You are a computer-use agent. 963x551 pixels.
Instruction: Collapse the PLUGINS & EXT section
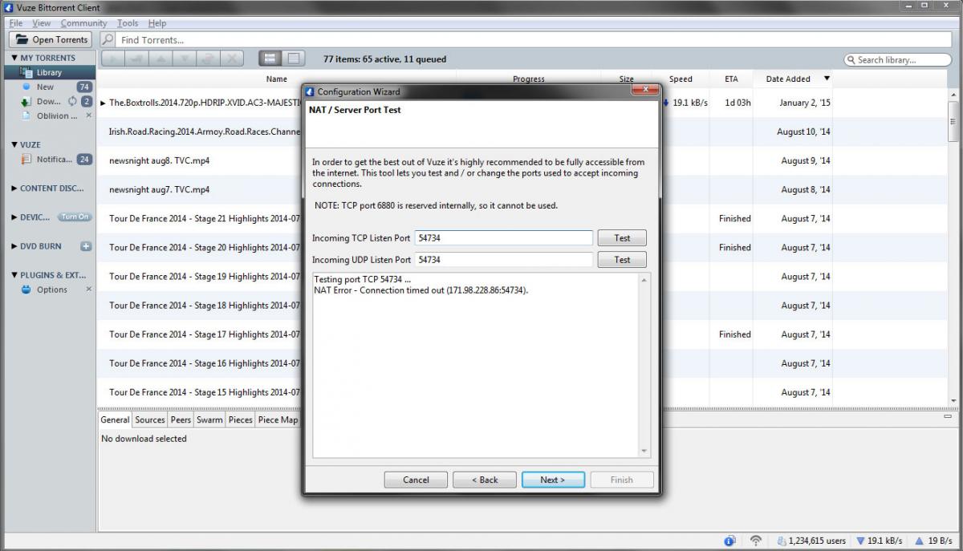(x=14, y=275)
